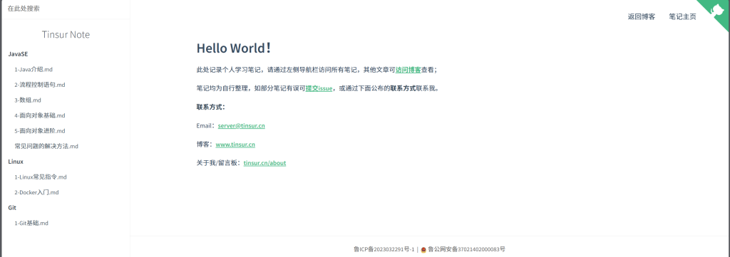Click the server@tinsur.cn email link

click(x=241, y=125)
